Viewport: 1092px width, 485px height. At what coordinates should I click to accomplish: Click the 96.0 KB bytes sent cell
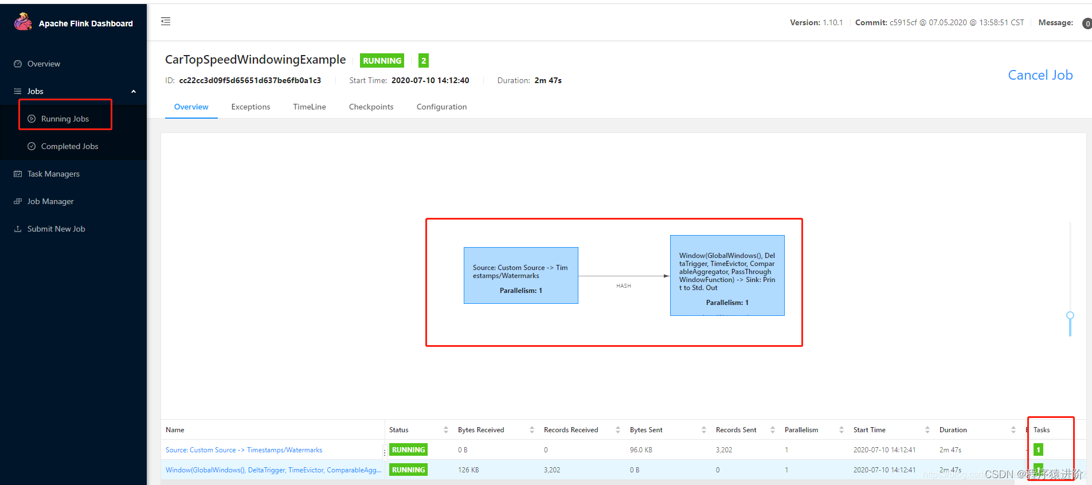pyautogui.click(x=641, y=450)
